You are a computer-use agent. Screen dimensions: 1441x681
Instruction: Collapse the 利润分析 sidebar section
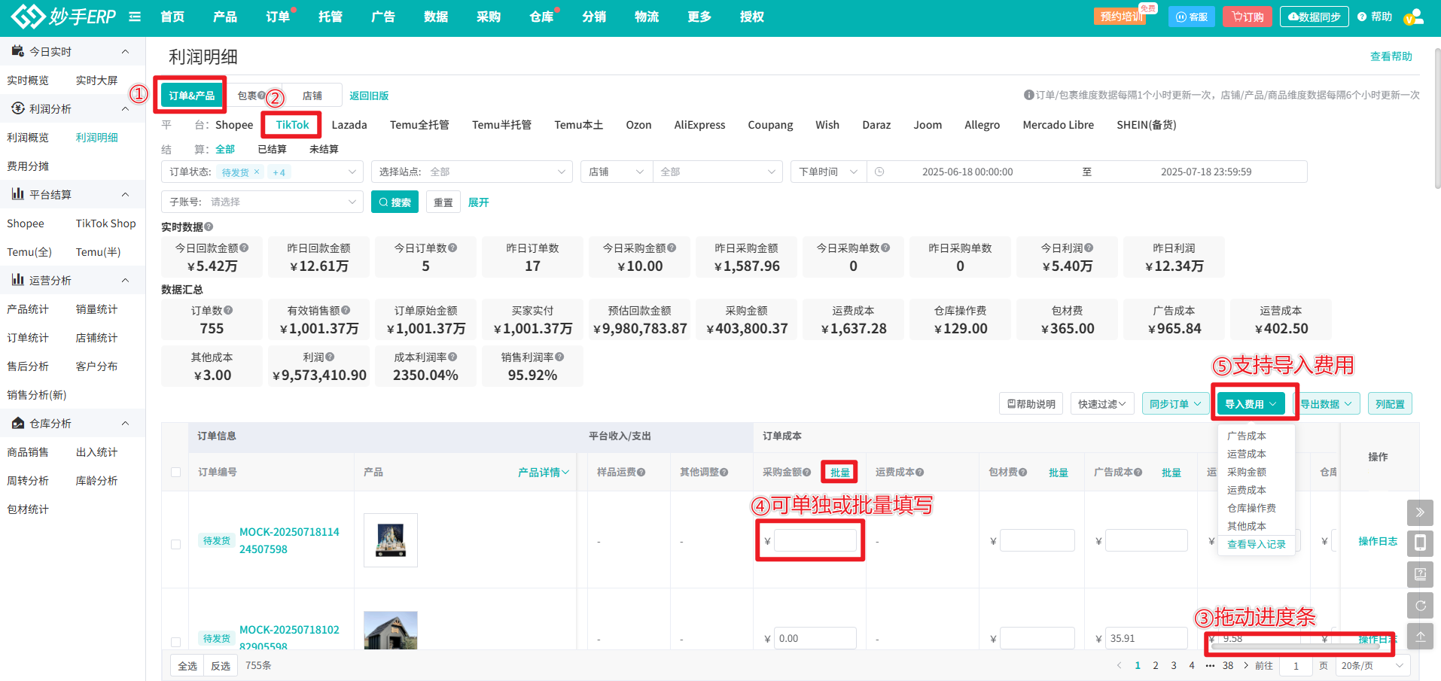point(125,108)
